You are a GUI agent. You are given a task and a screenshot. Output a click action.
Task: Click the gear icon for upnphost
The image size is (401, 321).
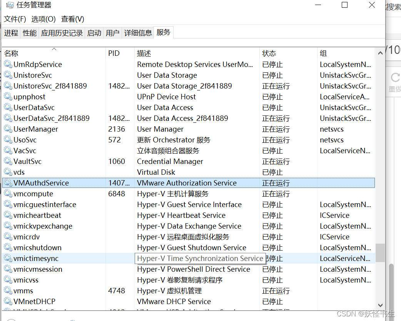tap(8, 97)
